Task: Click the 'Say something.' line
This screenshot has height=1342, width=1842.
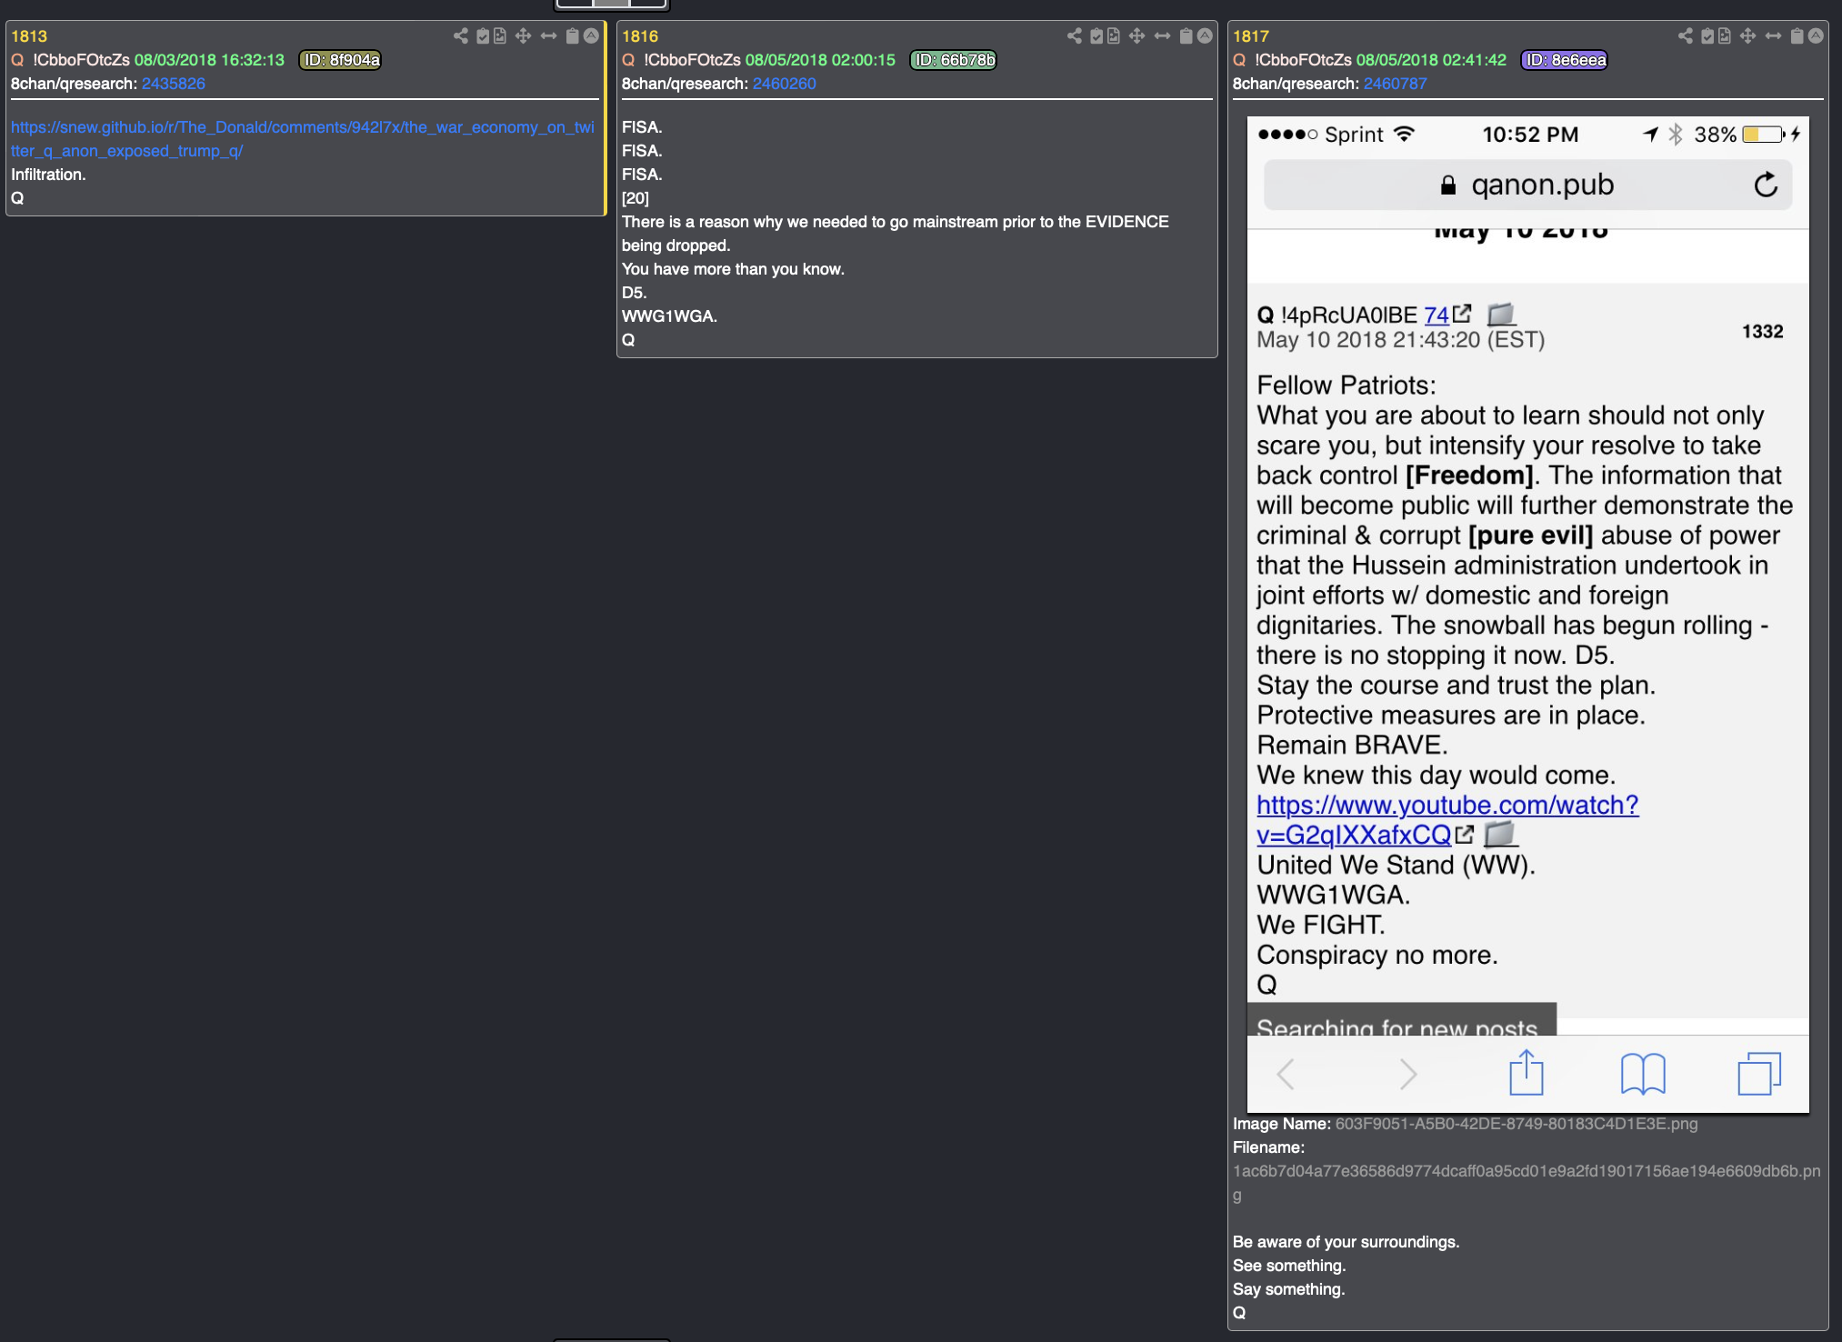Action: click(x=1288, y=1289)
